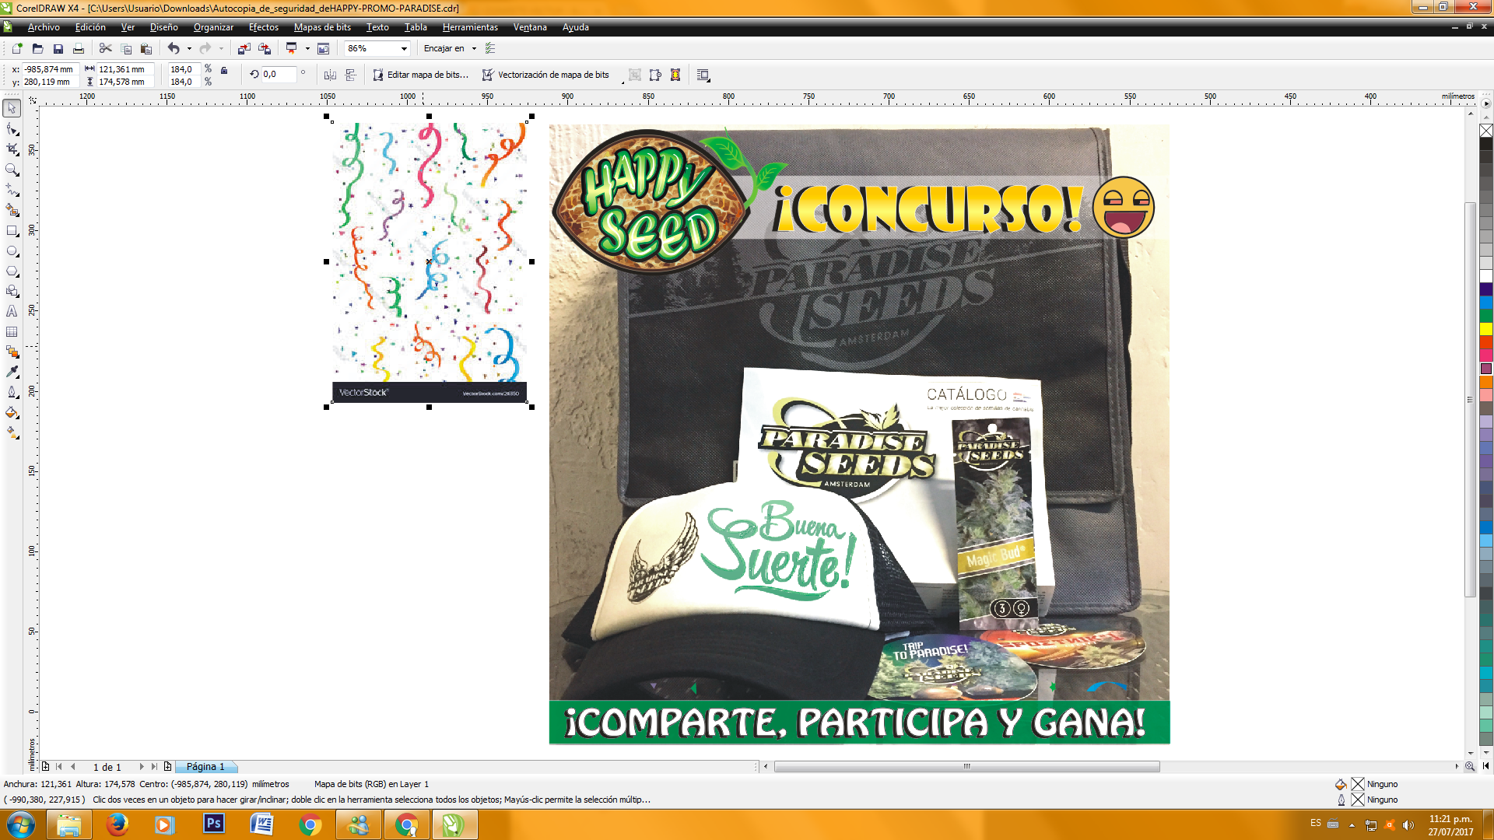Open Photoshop from the taskbar
Screen dimensions: 1494x840
213,824
